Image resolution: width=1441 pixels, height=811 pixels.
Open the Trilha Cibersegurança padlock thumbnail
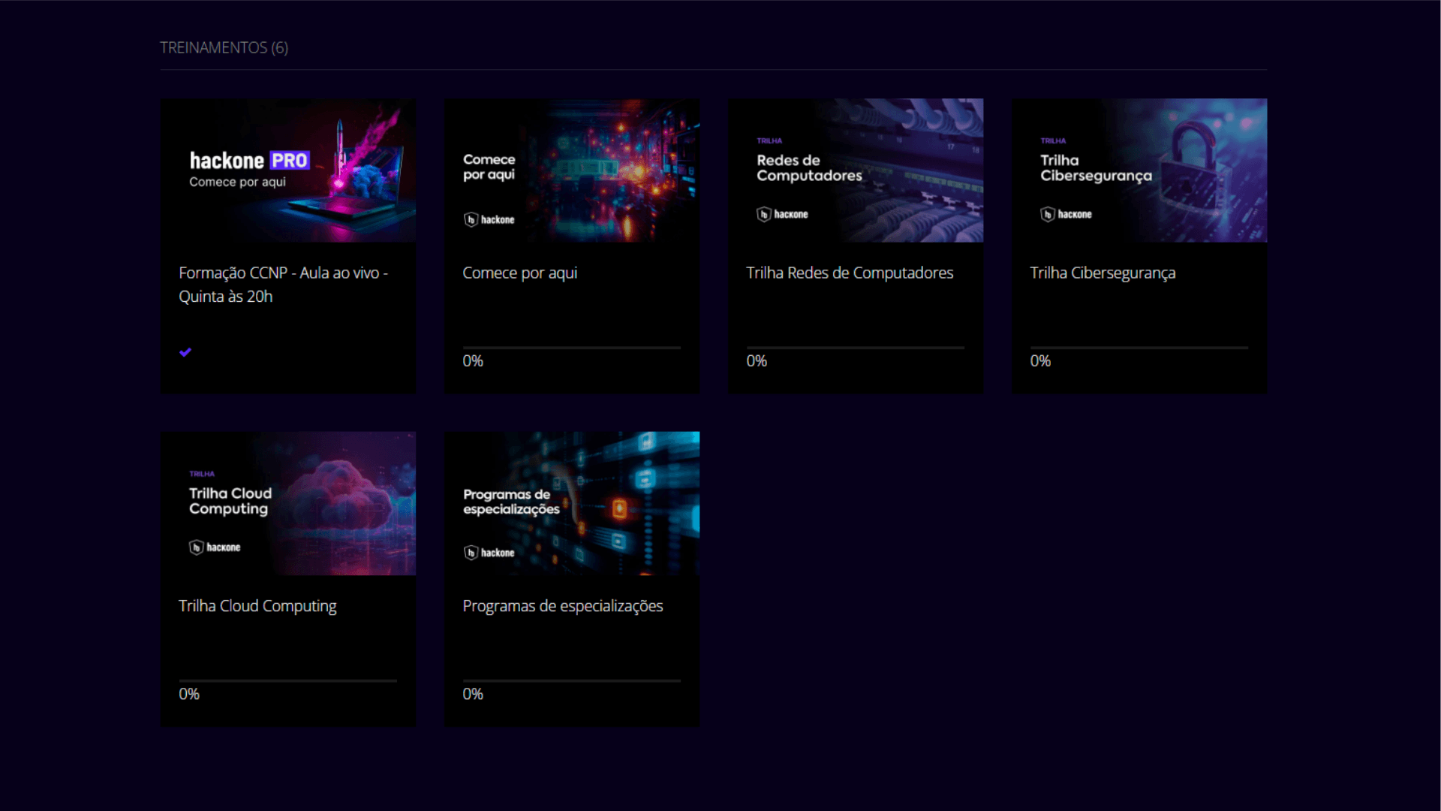click(x=1139, y=170)
